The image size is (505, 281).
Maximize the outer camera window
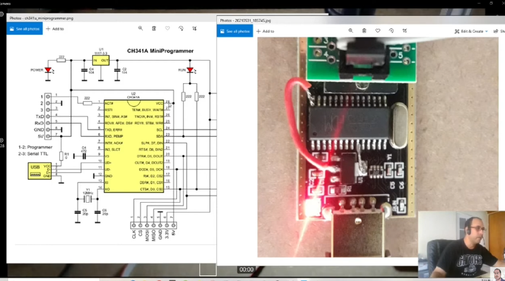click(x=491, y=3)
